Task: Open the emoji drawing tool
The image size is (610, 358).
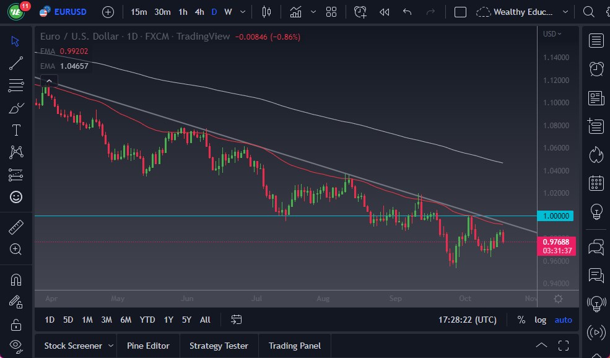Action: [16, 197]
